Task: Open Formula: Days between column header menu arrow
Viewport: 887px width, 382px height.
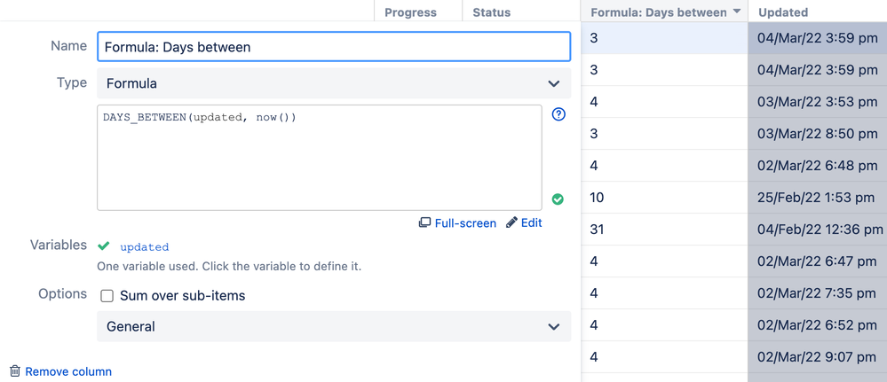Action: (737, 12)
